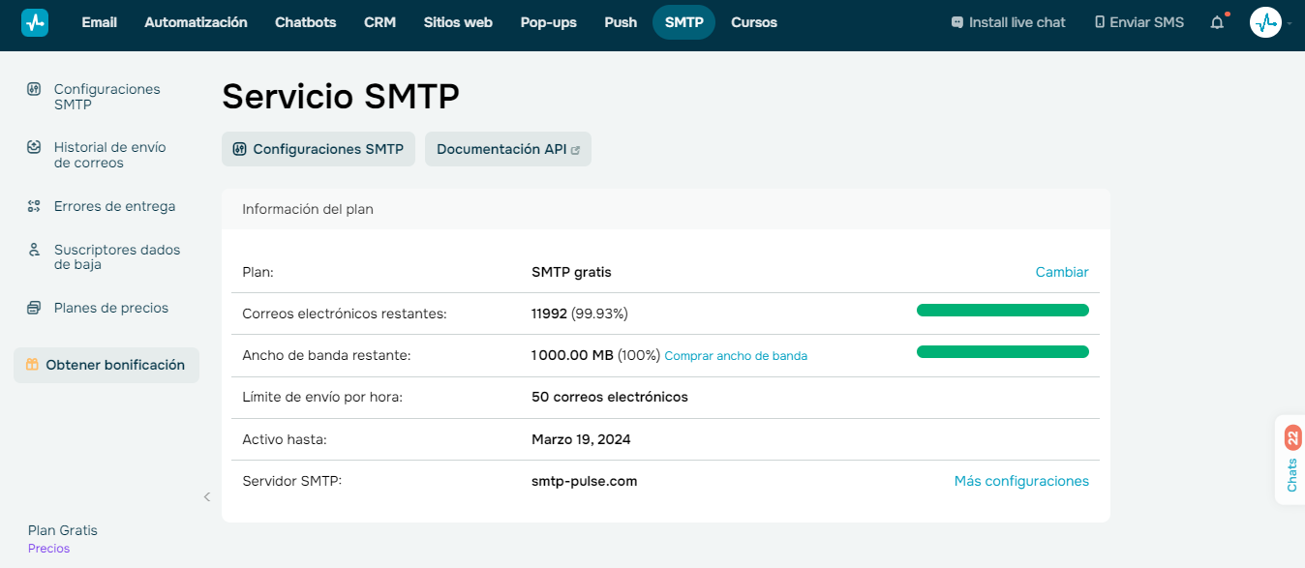Click the Historial de envío sidebar icon
The image size is (1305, 568).
34,147
